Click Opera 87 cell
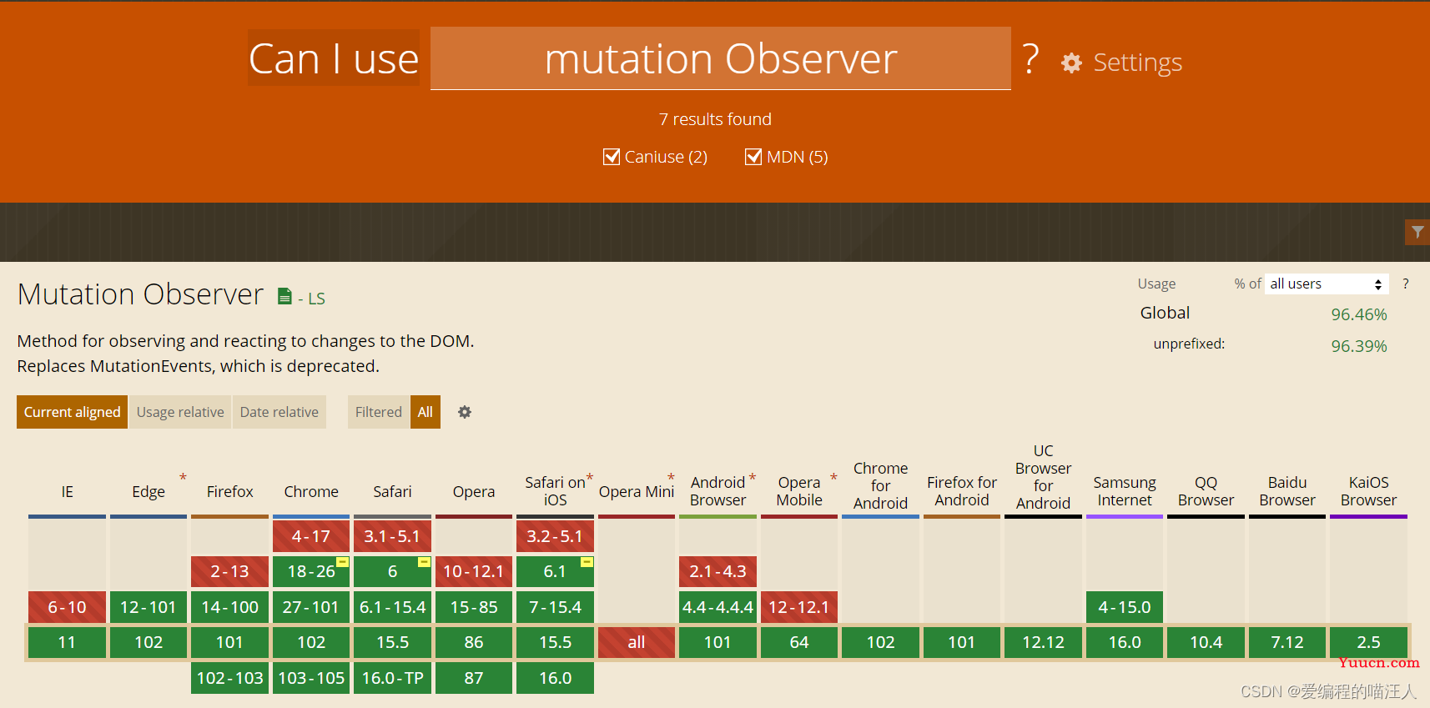 [474, 678]
